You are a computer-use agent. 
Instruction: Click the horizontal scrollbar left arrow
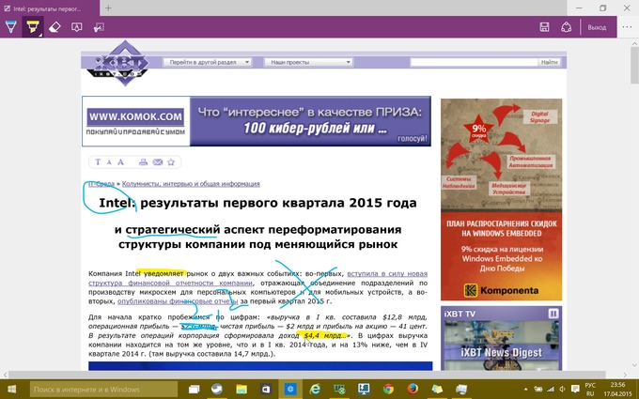5,375
